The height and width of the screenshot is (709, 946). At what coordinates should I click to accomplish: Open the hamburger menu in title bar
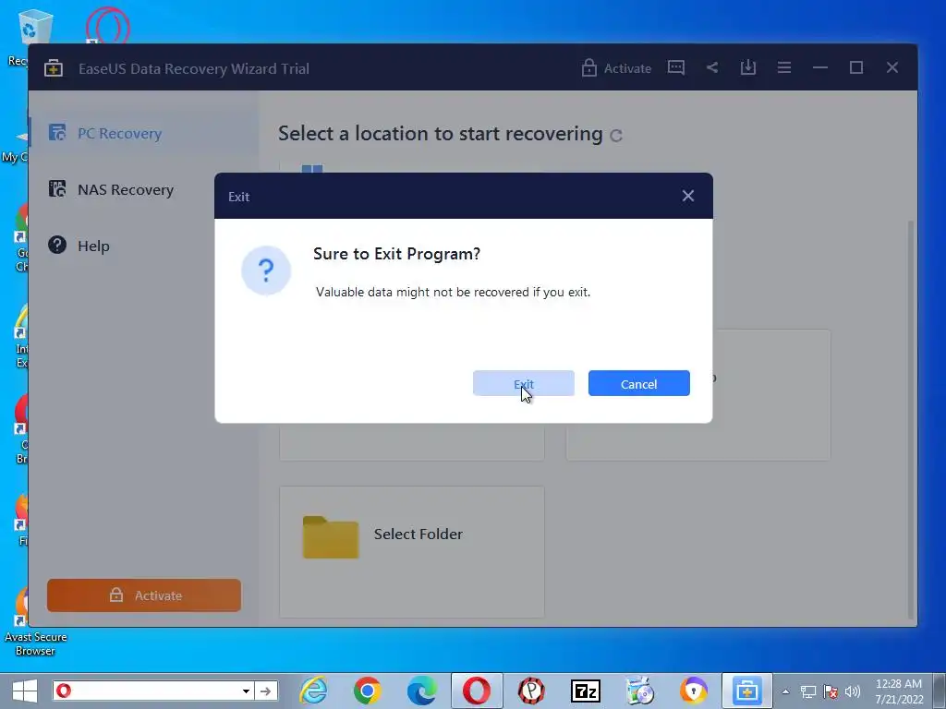[x=783, y=67]
